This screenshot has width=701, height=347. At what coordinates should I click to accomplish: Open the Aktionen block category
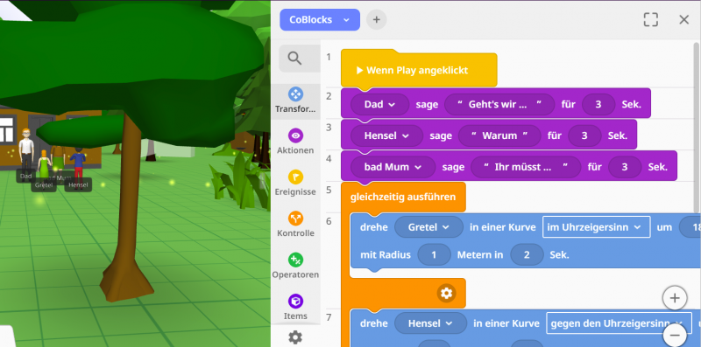click(295, 142)
